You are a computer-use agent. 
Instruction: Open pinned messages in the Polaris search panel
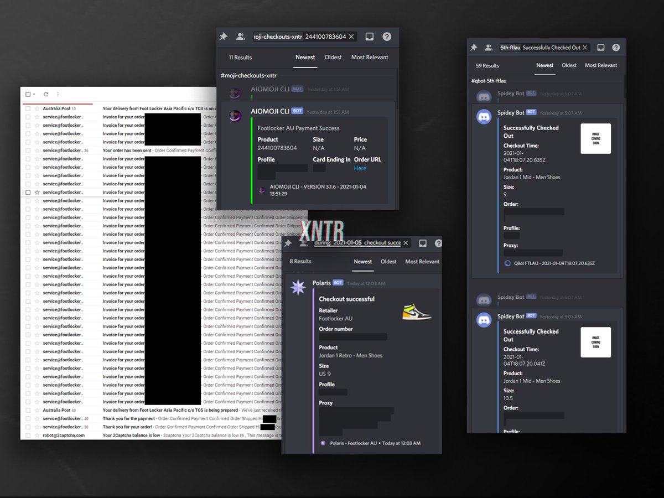(288, 243)
